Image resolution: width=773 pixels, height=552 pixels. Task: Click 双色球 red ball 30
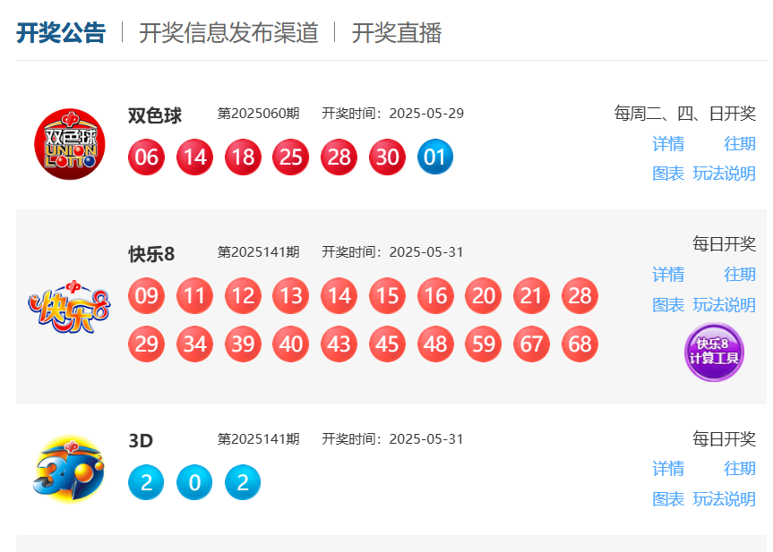(388, 157)
